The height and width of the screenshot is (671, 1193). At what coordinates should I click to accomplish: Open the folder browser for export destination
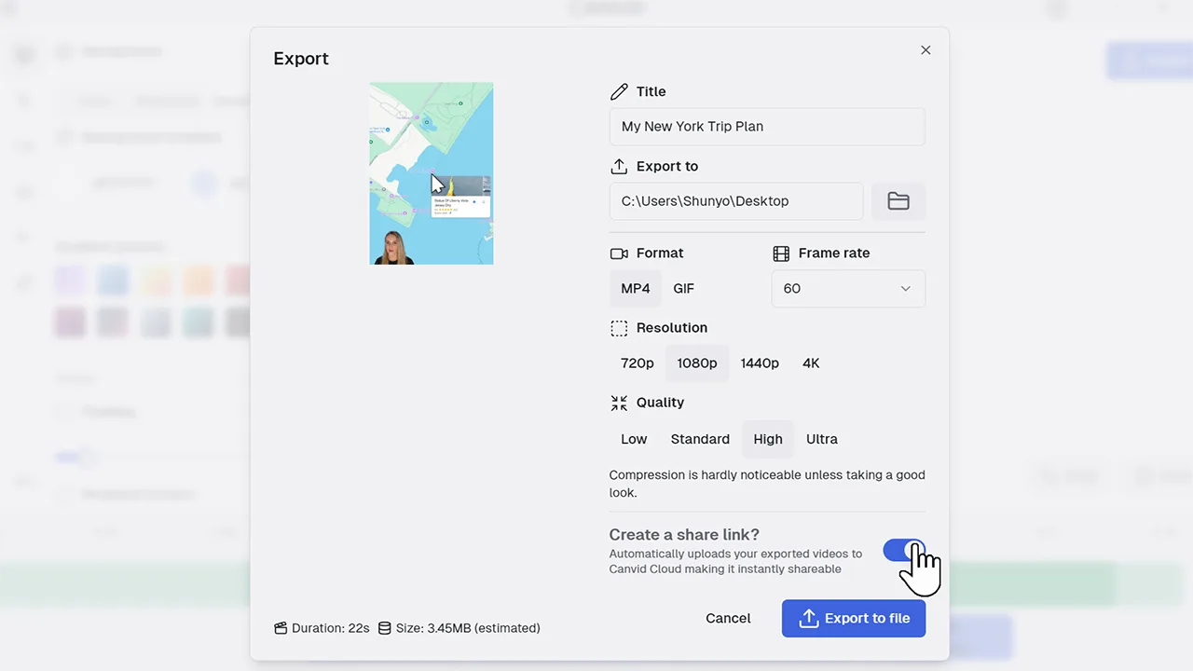tap(898, 200)
